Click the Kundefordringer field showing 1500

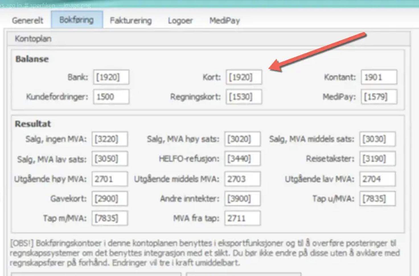pyautogui.click(x=111, y=97)
